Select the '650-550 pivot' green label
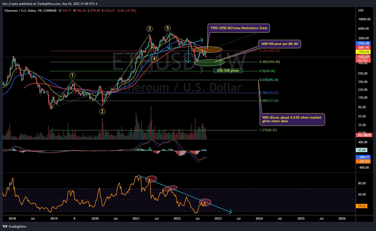Image resolution: width=376 pixels, height=231 pixels. (228, 71)
